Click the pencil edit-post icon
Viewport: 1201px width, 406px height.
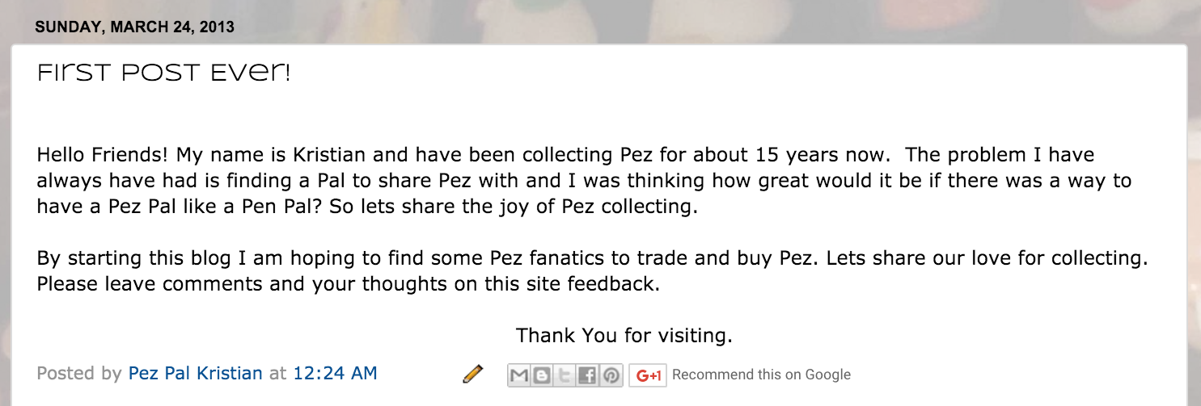click(x=472, y=374)
